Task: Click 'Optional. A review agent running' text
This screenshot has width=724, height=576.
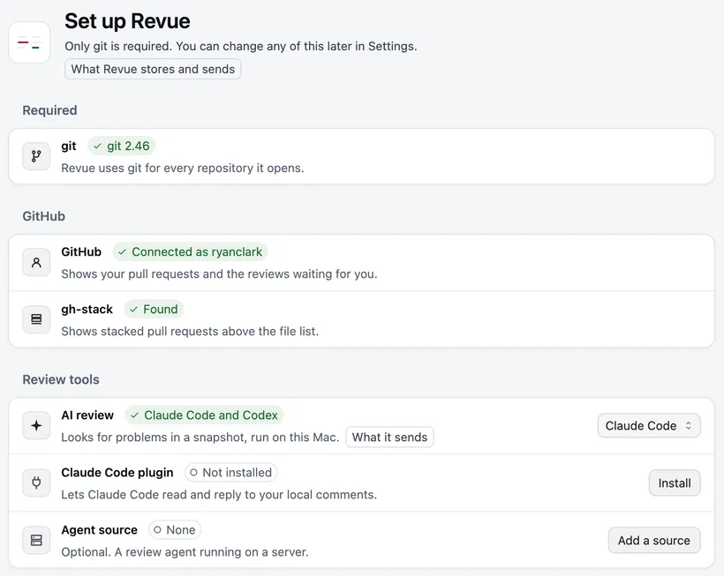Action: coord(185,552)
